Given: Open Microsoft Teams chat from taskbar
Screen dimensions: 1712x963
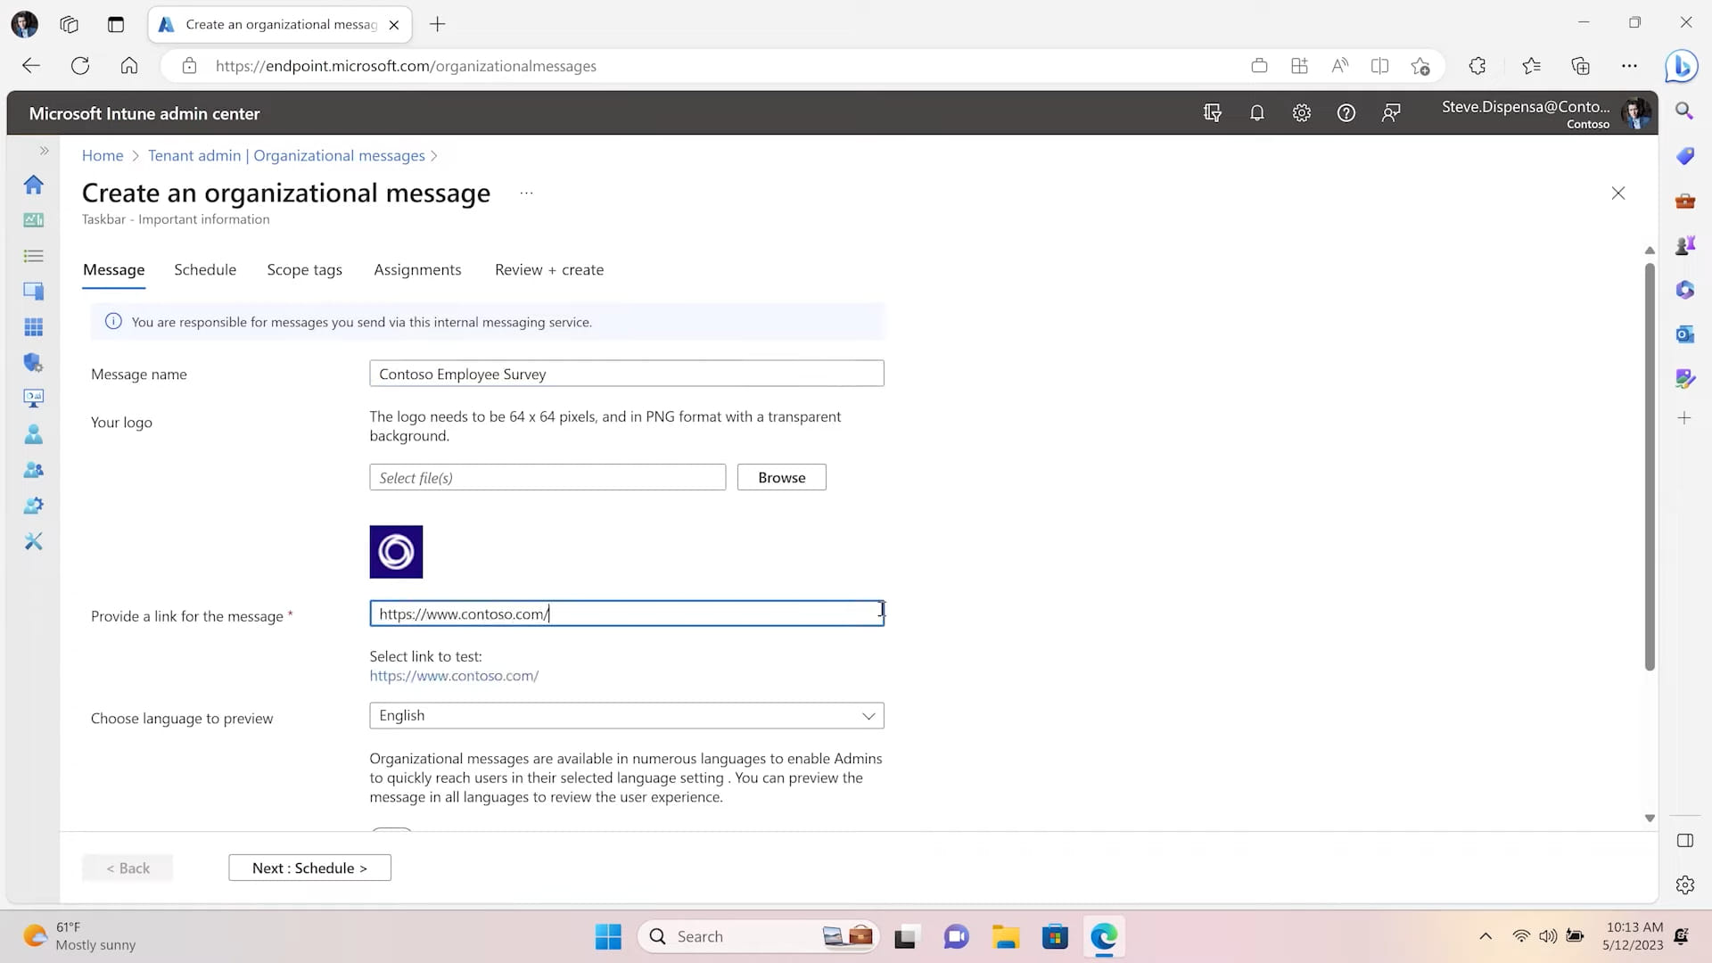Looking at the screenshot, I should tap(956, 937).
